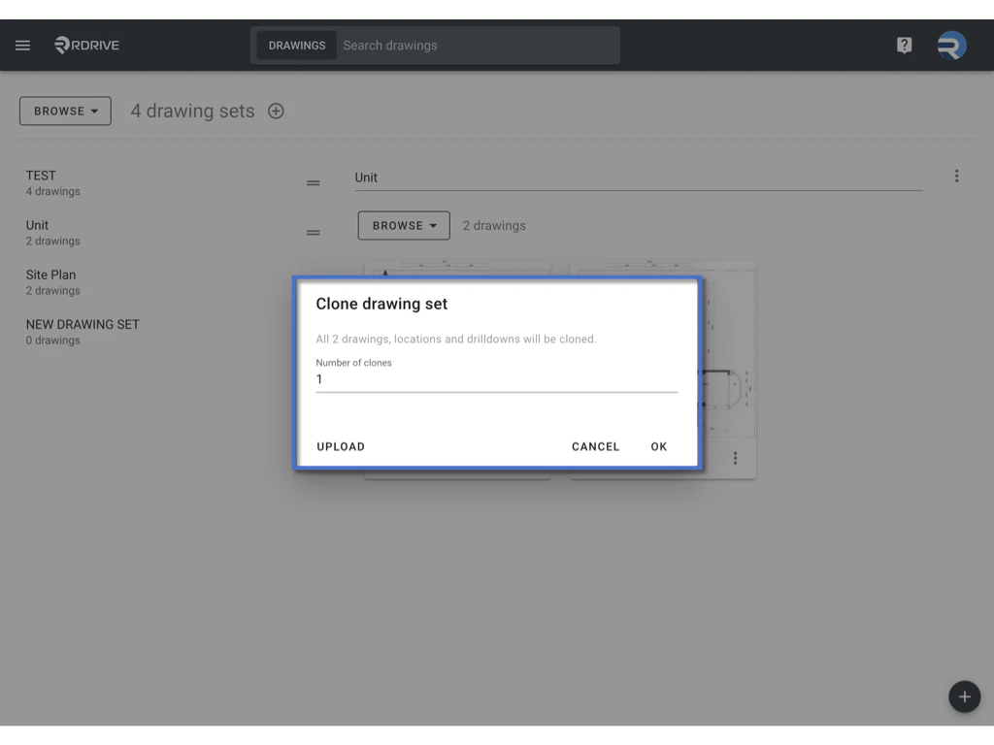This screenshot has height=745, width=994.
Task: Edit the Unit drawing set name field
Action: (x=639, y=178)
